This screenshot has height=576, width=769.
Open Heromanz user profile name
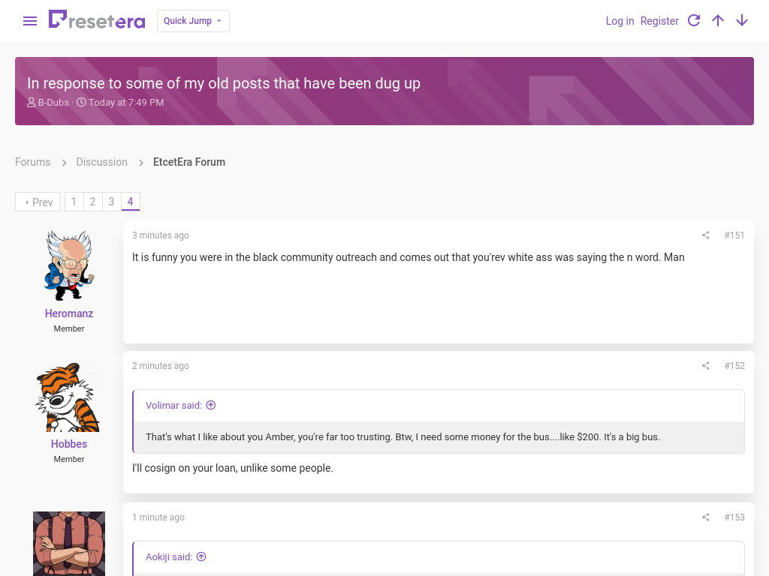(69, 313)
